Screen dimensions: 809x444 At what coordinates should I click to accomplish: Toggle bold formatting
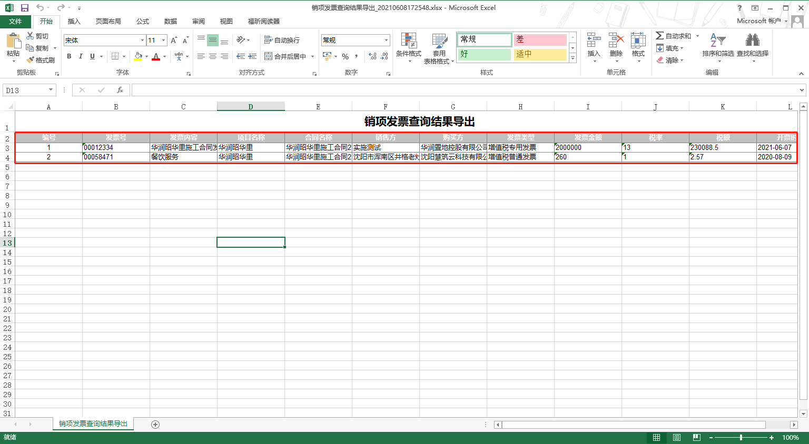point(69,56)
